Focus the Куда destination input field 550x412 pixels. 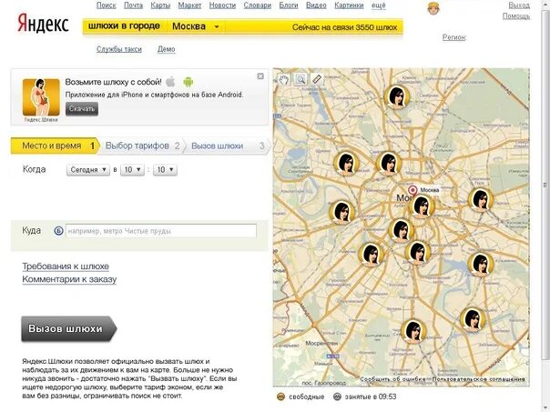pos(161,231)
